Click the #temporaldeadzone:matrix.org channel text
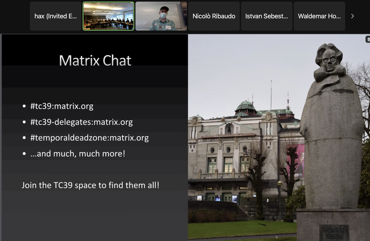This screenshot has width=370, height=241. [89, 138]
